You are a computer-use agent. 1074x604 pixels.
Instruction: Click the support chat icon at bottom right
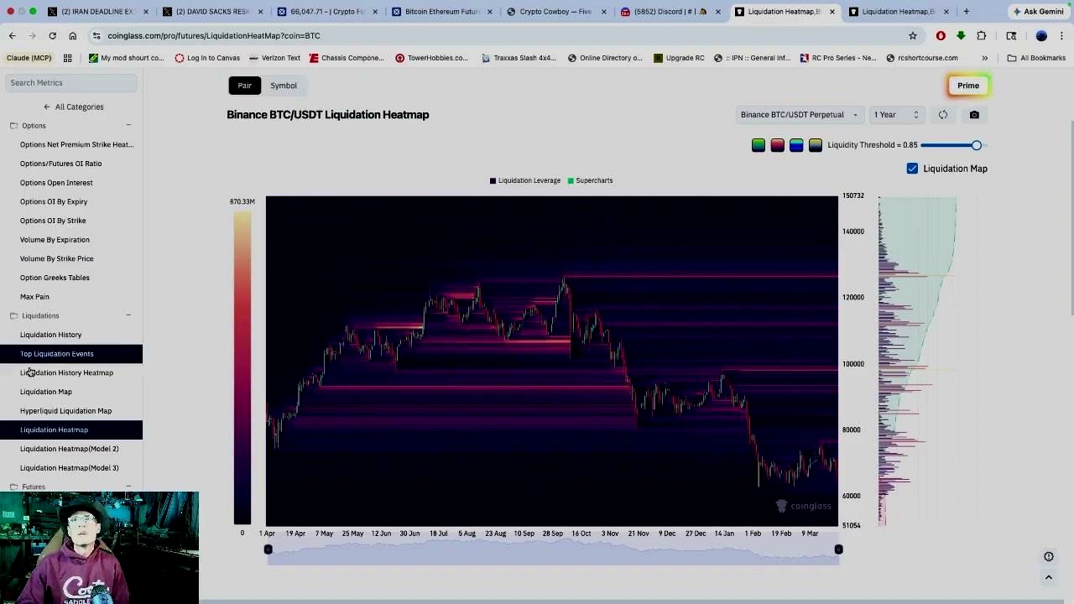1048,556
